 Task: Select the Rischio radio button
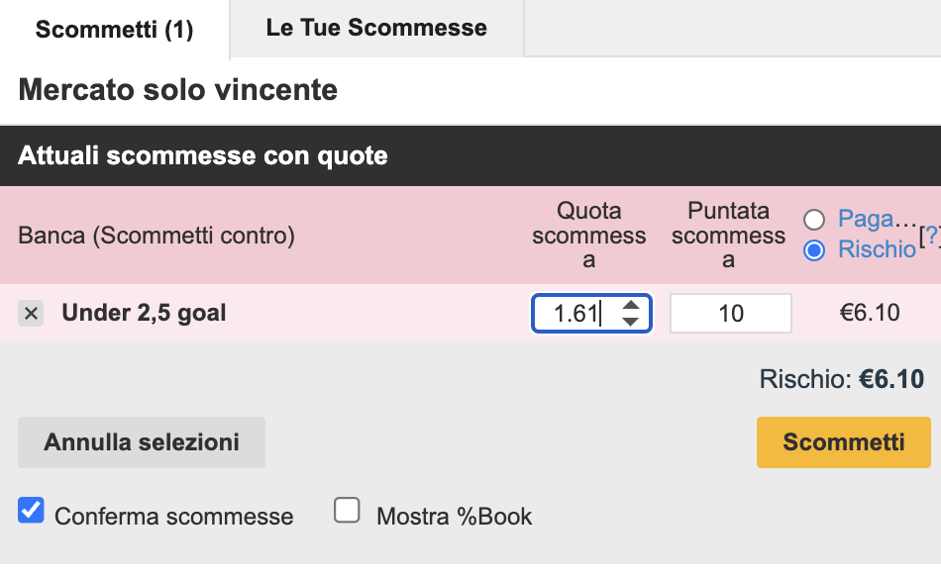pos(815,250)
